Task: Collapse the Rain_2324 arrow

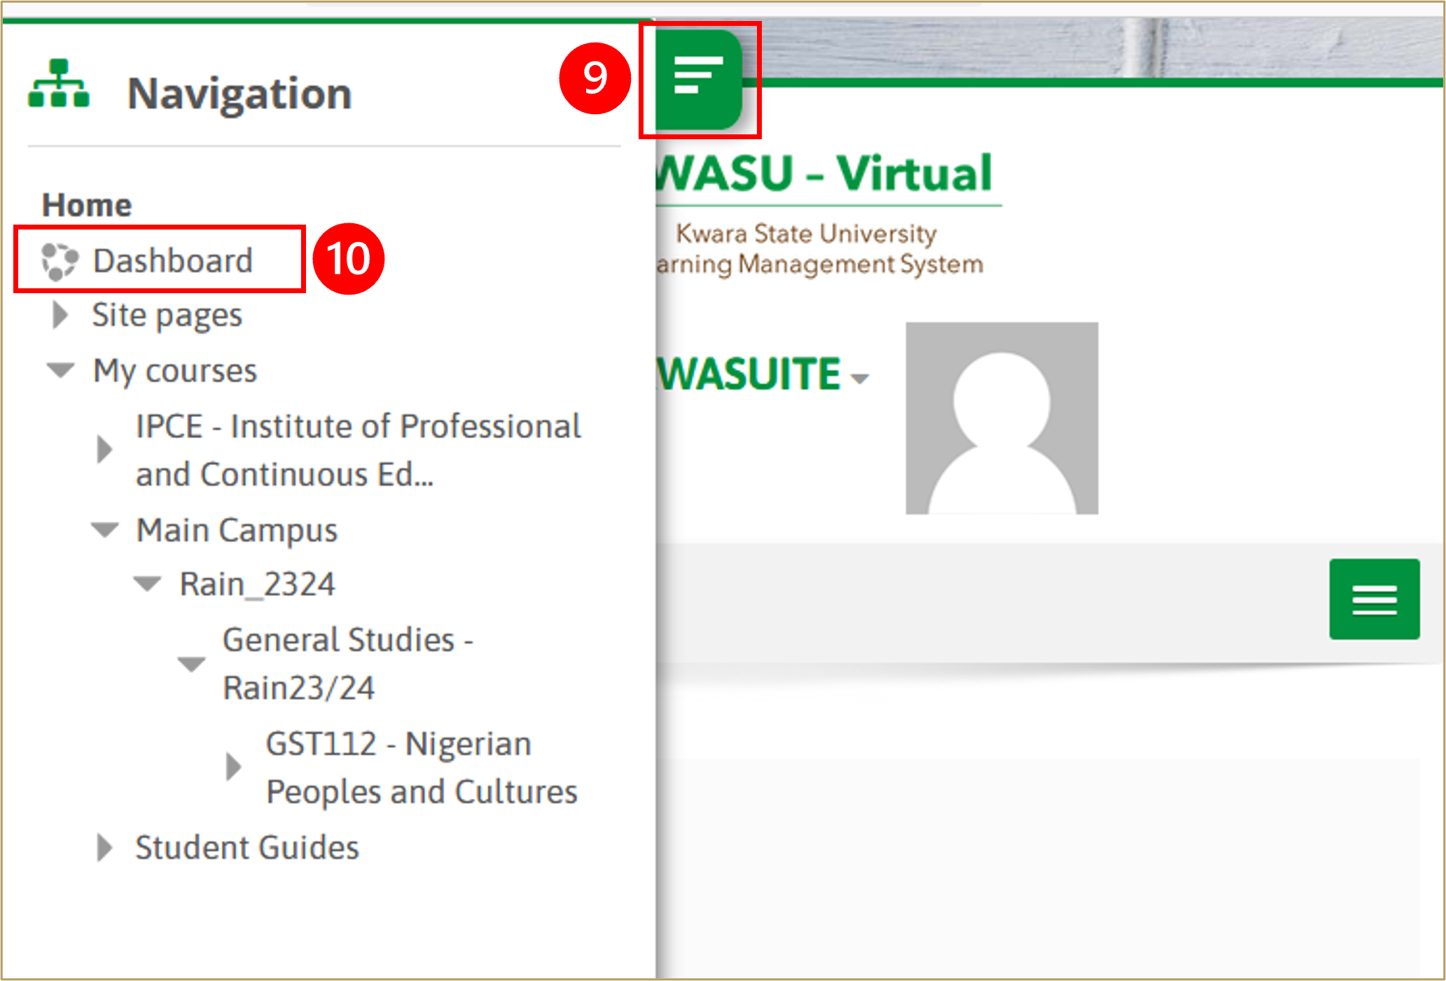Action: (x=148, y=584)
